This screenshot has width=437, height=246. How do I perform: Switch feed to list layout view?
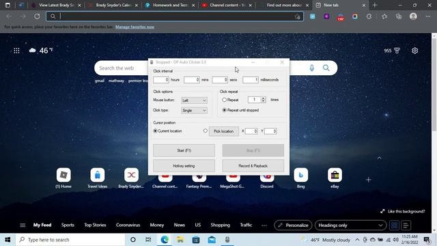click(x=406, y=225)
